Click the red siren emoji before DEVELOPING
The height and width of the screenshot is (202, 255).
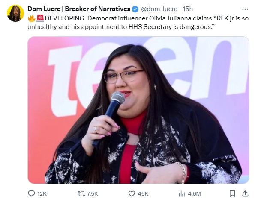point(40,18)
